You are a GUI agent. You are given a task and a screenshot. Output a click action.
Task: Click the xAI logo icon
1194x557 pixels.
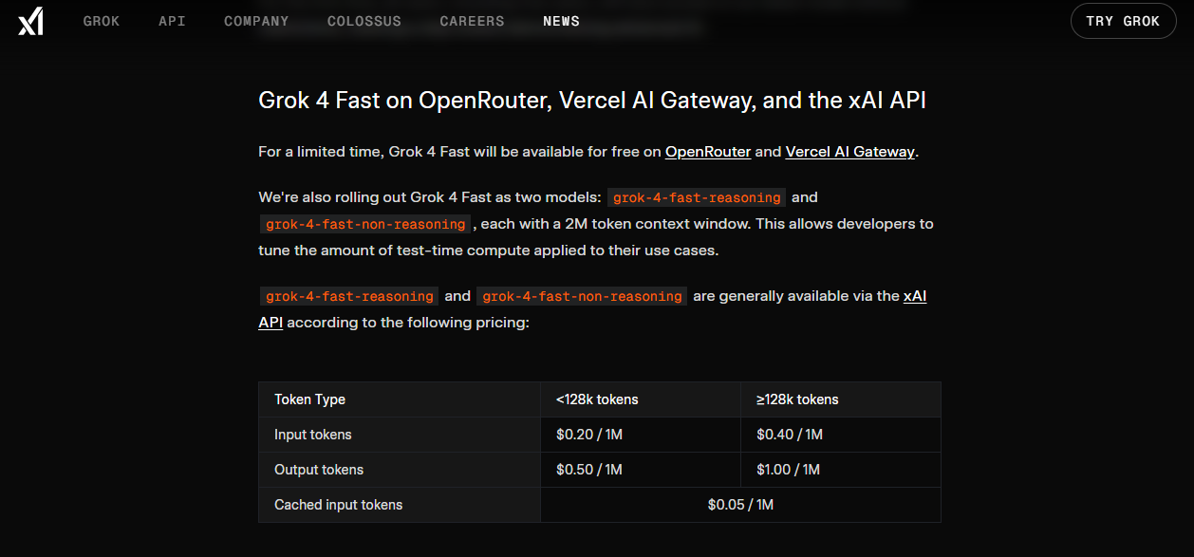(x=30, y=21)
